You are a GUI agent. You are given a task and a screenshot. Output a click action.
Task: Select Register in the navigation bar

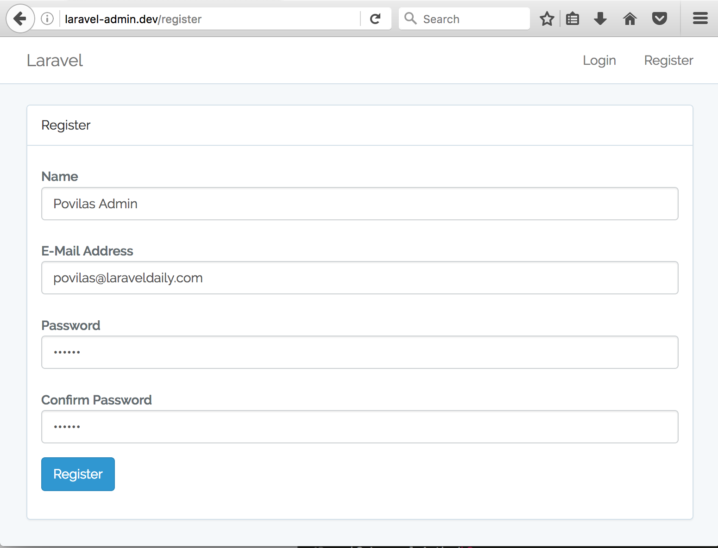(668, 60)
